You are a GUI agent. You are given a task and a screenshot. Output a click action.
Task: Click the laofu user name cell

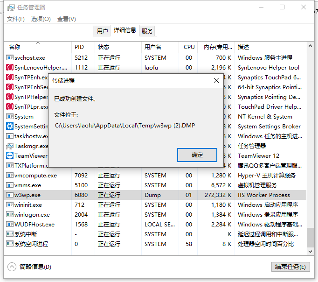tap(151, 67)
